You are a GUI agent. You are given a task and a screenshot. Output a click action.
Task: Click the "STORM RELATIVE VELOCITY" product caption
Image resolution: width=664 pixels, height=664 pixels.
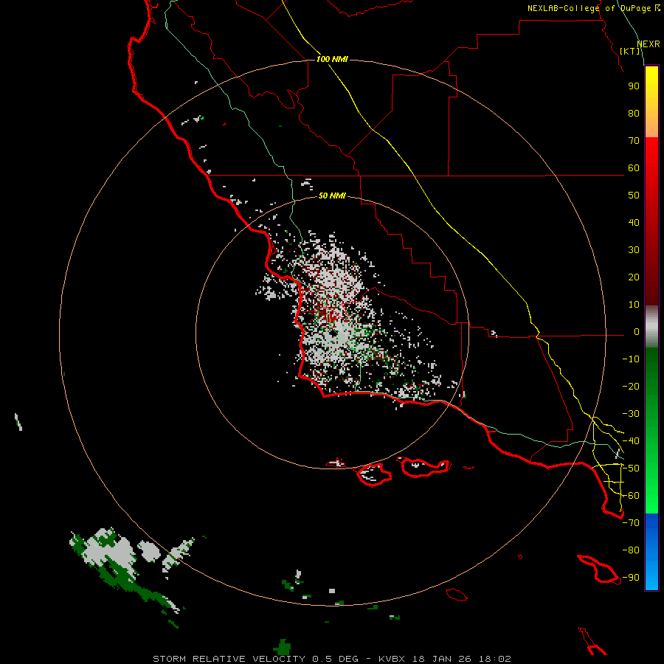(229, 659)
